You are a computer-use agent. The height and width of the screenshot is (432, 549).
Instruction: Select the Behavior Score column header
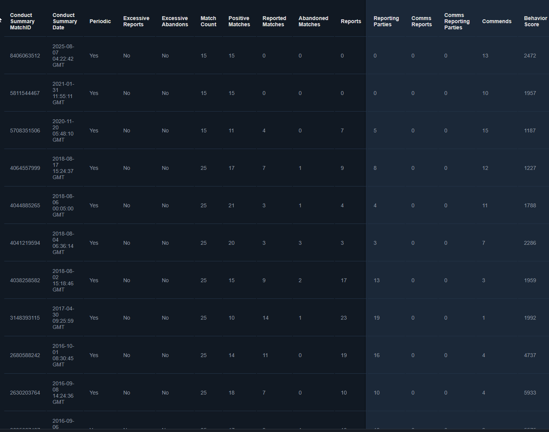coord(535,21)
